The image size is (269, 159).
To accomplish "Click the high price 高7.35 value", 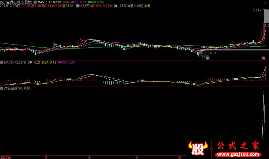I will [x=36, y=6].
